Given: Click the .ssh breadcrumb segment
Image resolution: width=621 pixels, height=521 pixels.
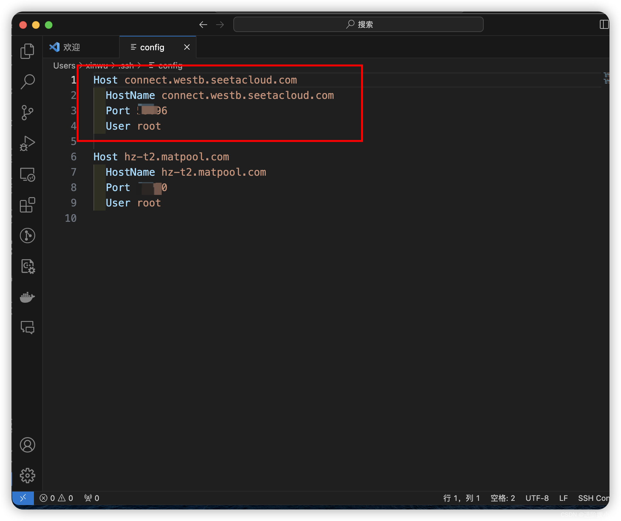Looking at the screenshot, I should (126, 66).
